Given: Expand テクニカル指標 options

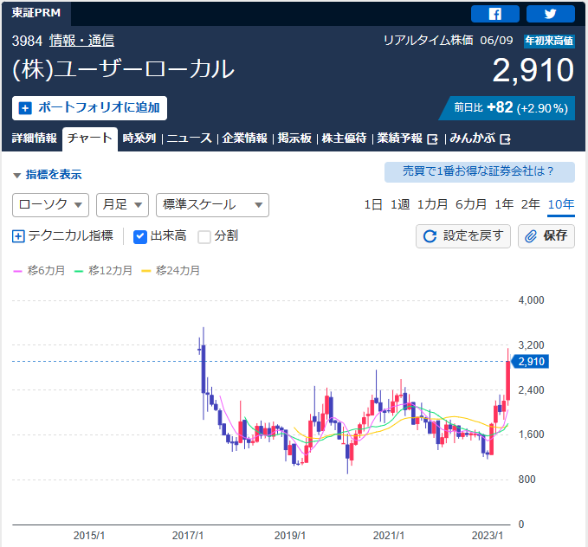Looking at the screenshot, I should [x=62, y=236].
